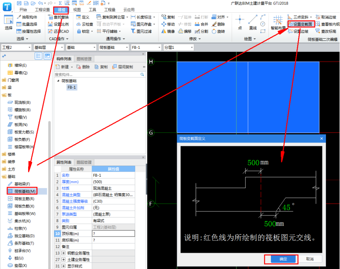Open 定义 definition window

83,17
